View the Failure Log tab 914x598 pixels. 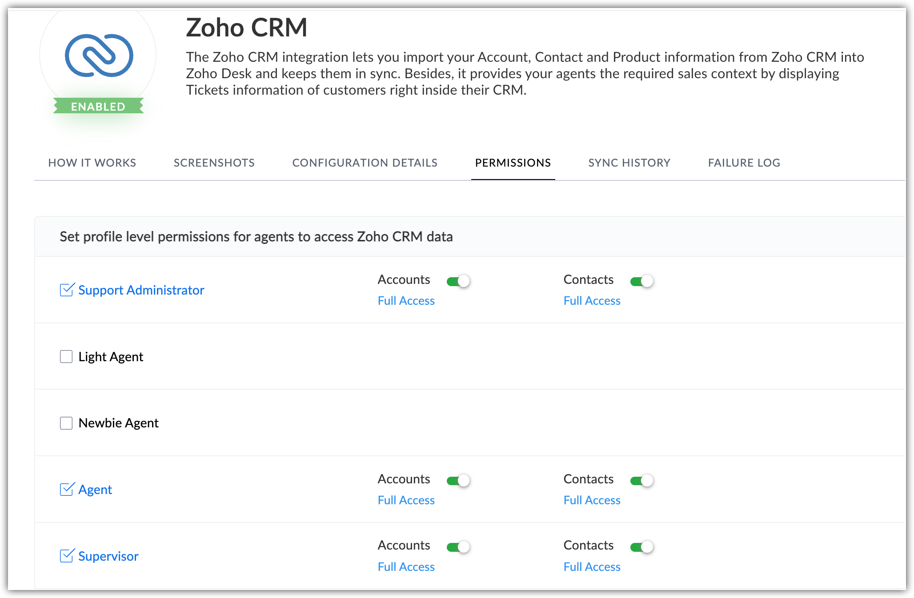tap(744, 163)
